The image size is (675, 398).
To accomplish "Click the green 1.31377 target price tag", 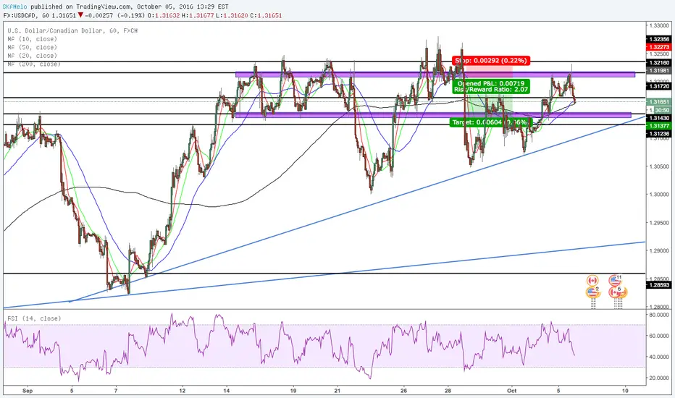I will tap(659, 126).
